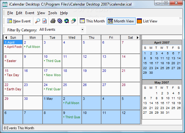This screenshot has width=185, height=133.
Task: Open the gear settings icon
Action: pos(60,21)
